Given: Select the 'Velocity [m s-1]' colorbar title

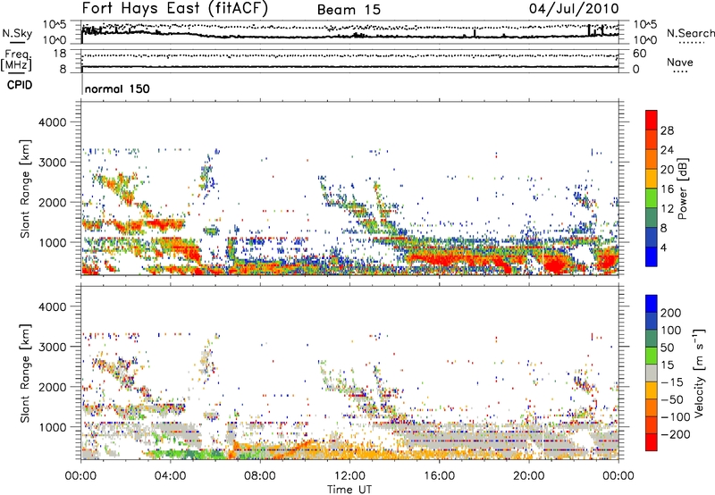Looking at the screenshot, I should [700, 373].
